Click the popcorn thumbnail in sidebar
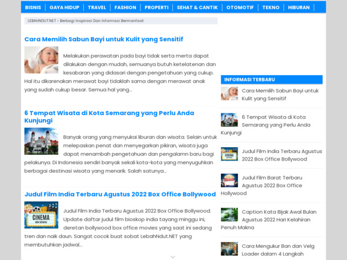Viewport: 347px width, 260px height. pos(229,180)
